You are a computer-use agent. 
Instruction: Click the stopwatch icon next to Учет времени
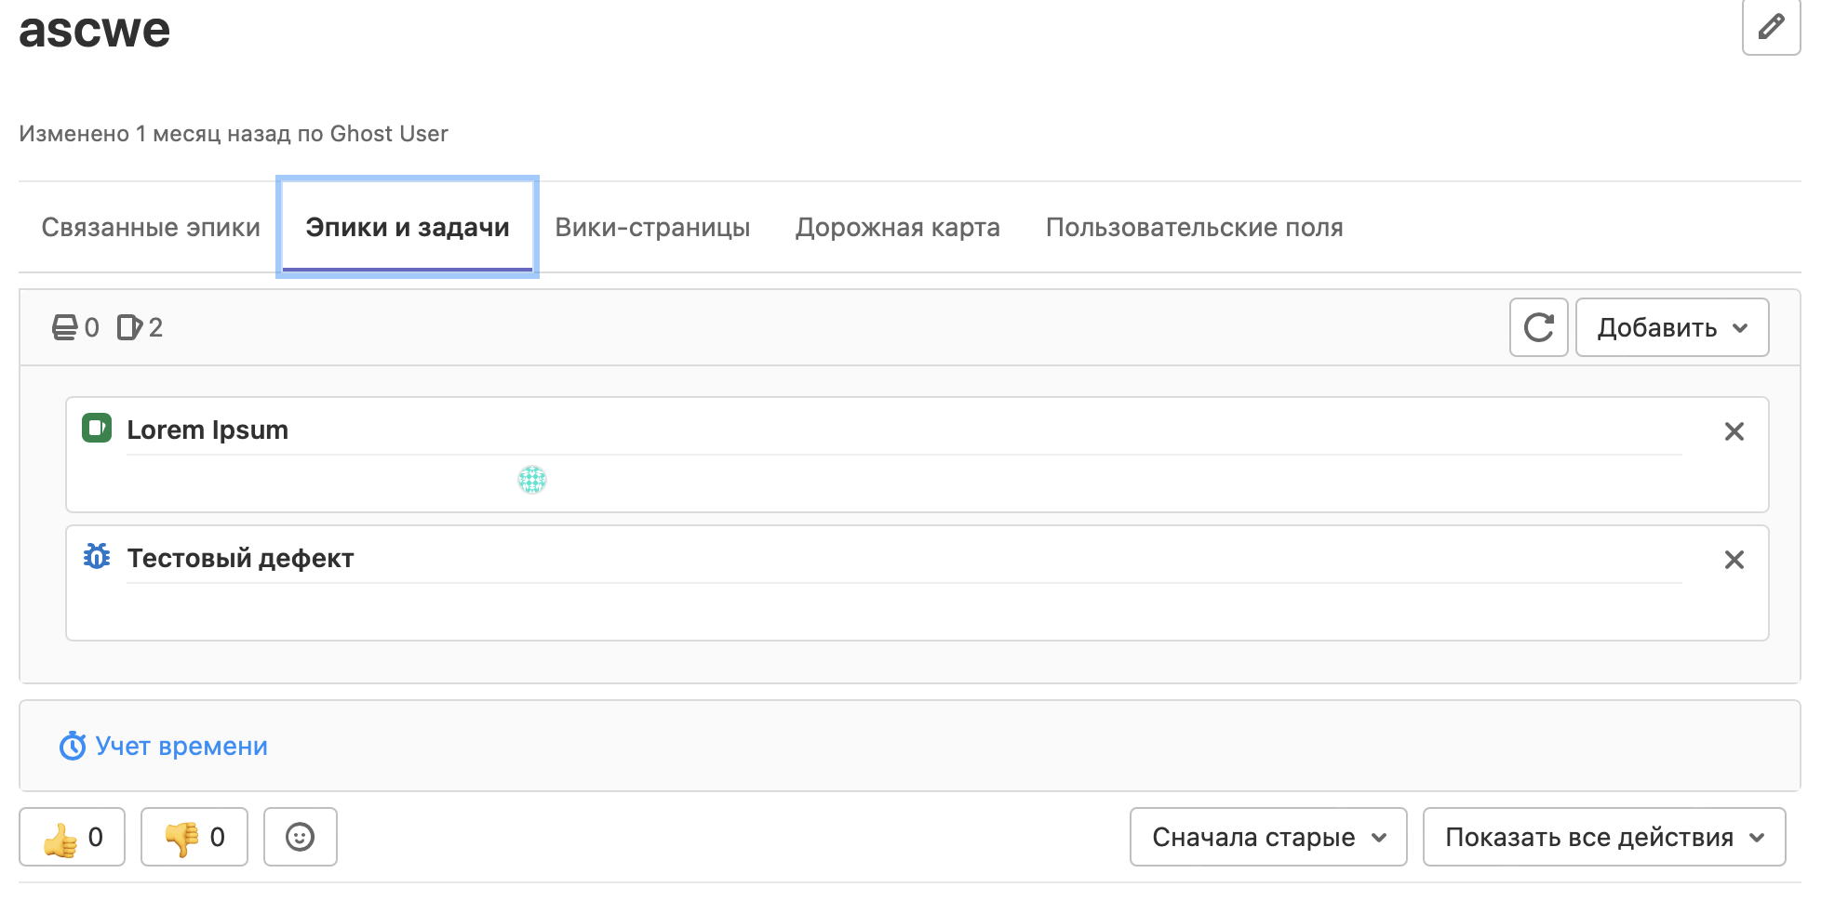pos(71,745)
